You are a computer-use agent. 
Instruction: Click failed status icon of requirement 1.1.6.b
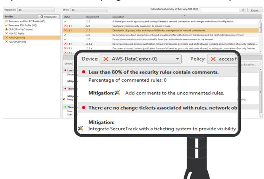point(65,44)
